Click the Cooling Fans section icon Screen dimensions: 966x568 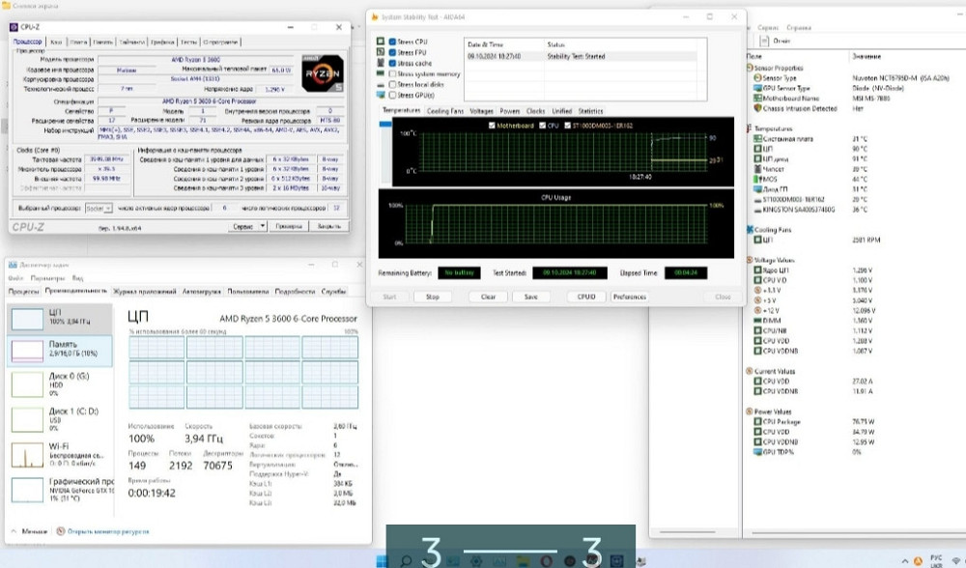click(752, 230)
